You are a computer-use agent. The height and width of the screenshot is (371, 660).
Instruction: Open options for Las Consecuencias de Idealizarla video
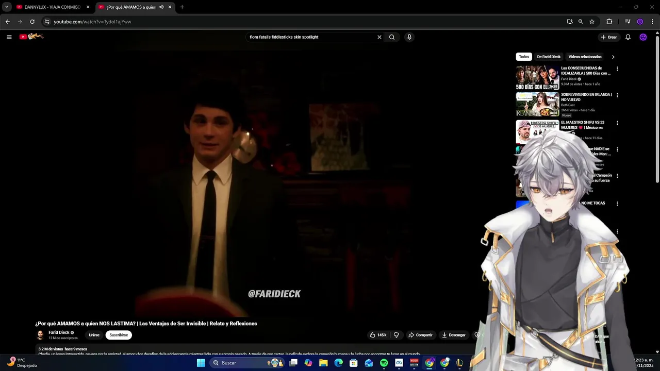tap(617, 69)
